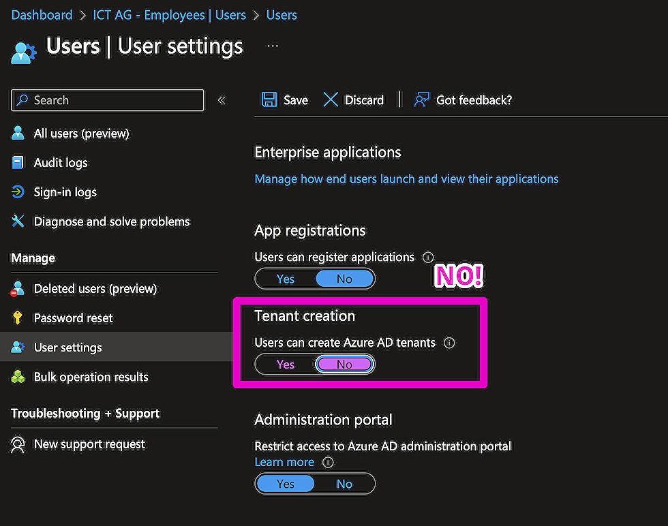Click info icon beside Users can create Azure AD tenants
This screenshot has width=668, height=526.
click(x=449, y=343)
